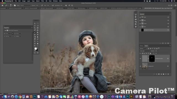Open Google Chrome from the Dock
The image size is (177, 99).
click(x=20, y=97)
